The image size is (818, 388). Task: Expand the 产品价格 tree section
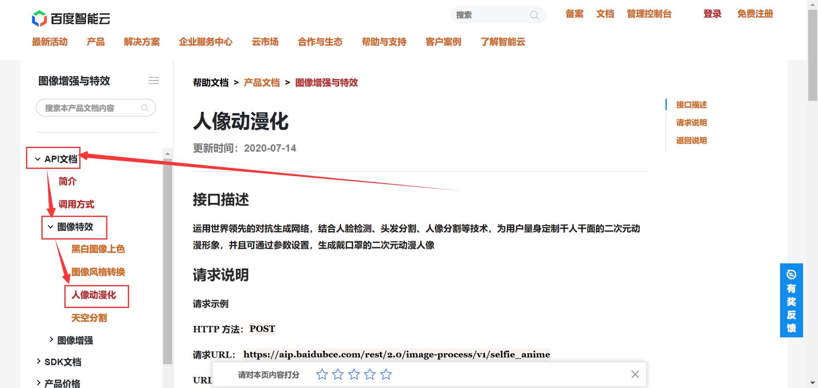[38, 383]
